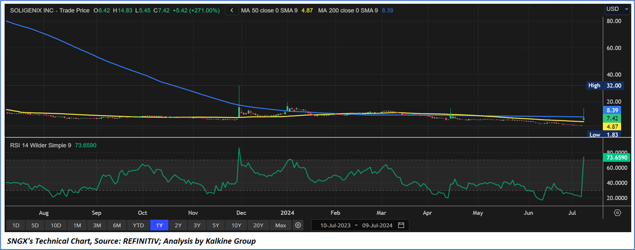This screenshot has width=635, height=250.
Task: Select the 10D time range
Action: tap(56, 225)
